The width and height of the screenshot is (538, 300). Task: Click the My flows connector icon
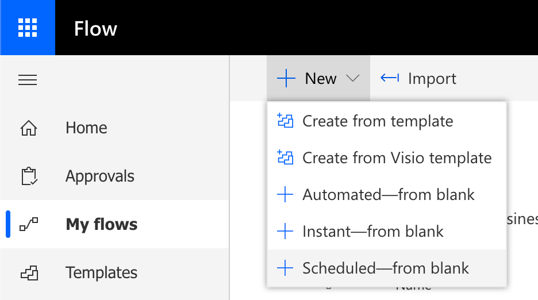(29, 224)
